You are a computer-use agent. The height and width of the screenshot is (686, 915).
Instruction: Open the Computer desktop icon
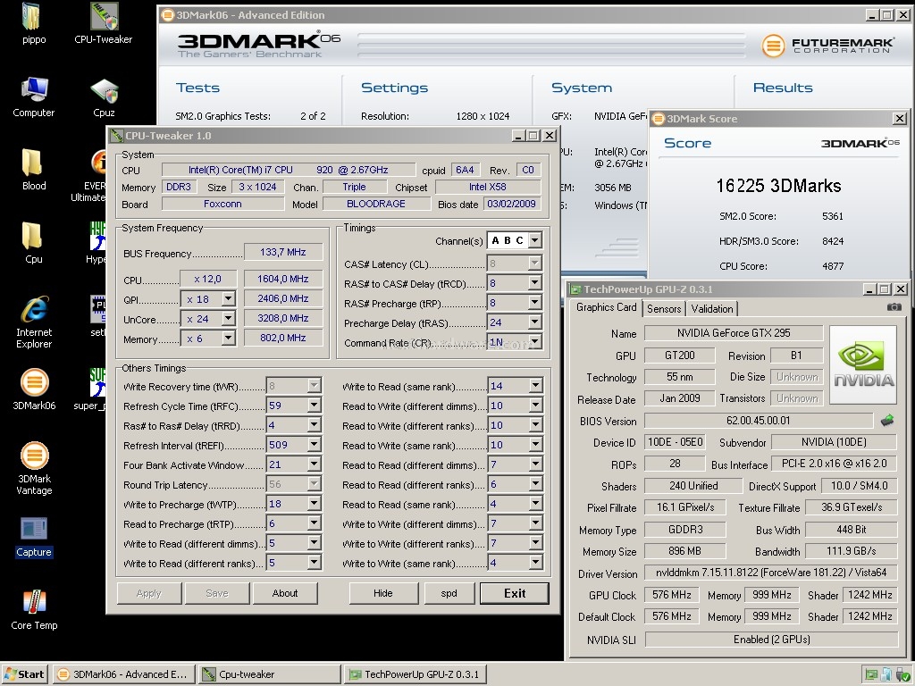click(34, 96)
